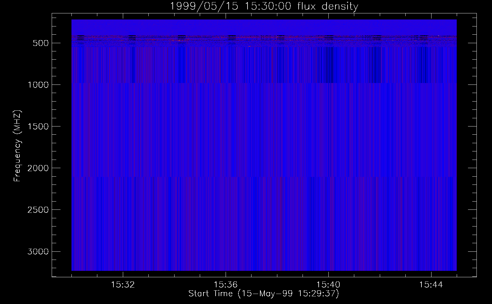The image size is (492, 304).
Task: Click the 3000 frequency tick label
Action: point(38,251)
